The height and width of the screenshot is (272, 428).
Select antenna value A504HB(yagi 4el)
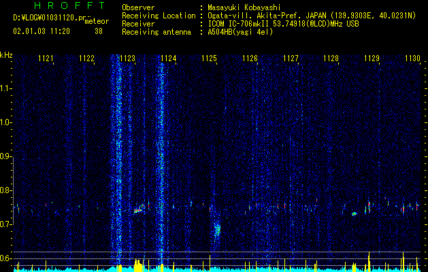240,32
